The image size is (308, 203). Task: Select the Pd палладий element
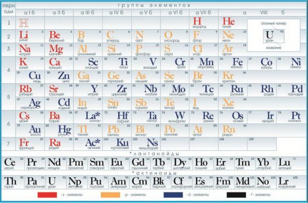pos(291,90)
